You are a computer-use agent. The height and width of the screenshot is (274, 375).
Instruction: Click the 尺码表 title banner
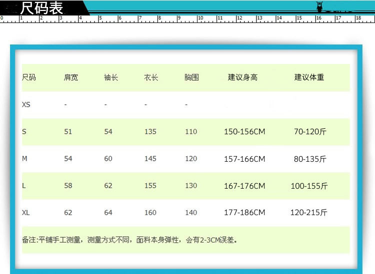(x=42, y=8)
